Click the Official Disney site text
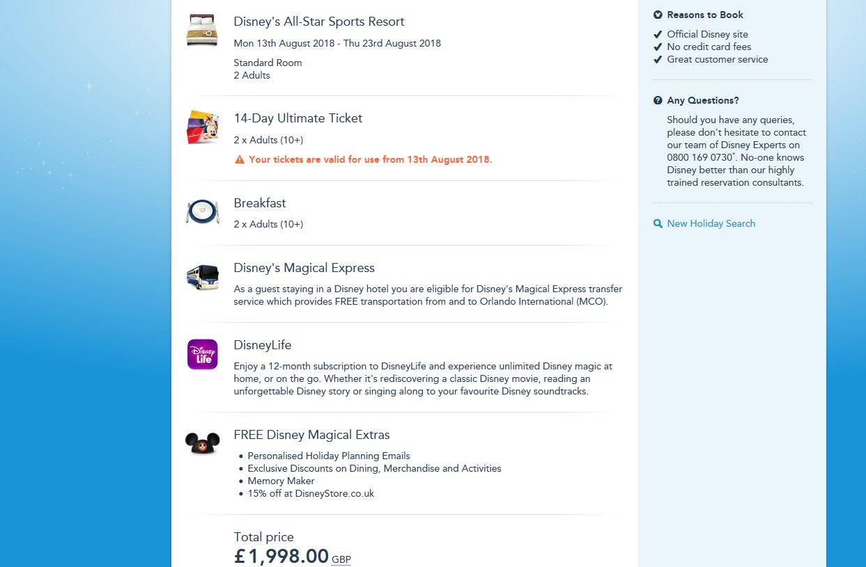The image size is (866, 567). (707, 34)
